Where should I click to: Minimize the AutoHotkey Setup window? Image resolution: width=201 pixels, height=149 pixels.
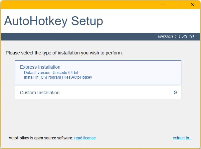[x=162, y=5]
